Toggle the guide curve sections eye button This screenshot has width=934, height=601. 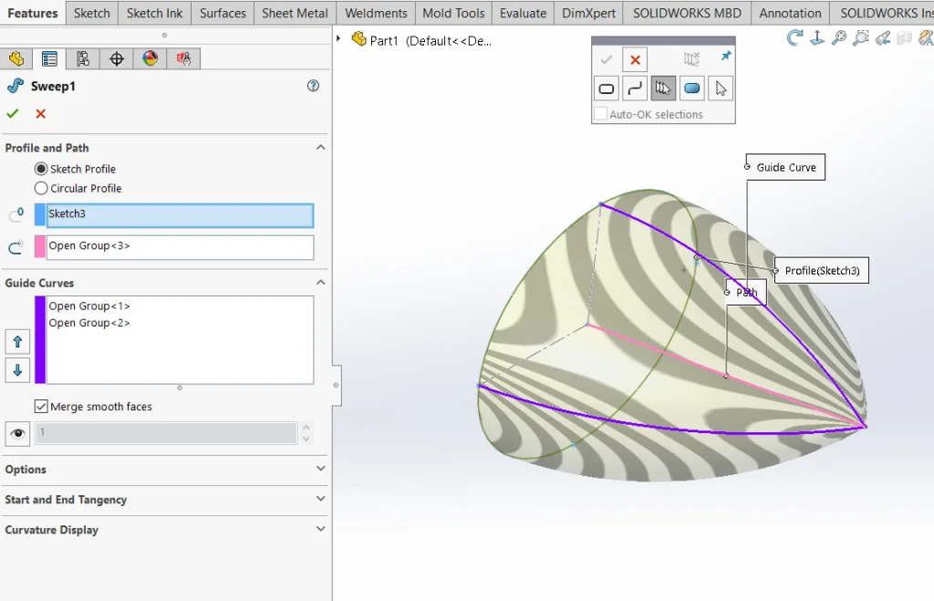17,433
